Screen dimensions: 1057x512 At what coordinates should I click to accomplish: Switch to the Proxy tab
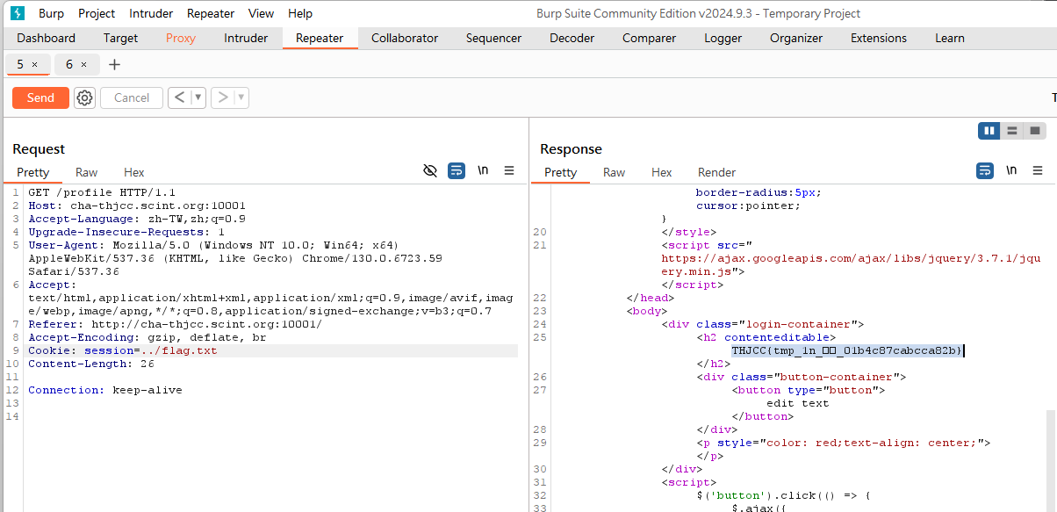point(181,38)
